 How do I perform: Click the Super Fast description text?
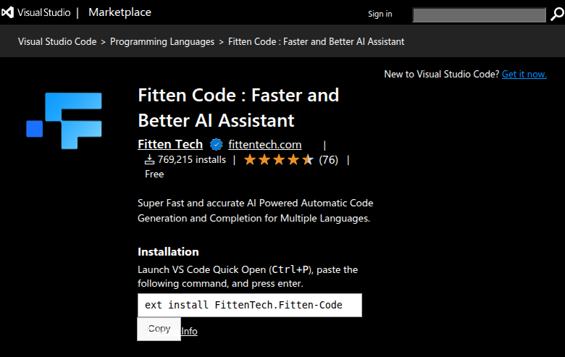click(256, 211)
